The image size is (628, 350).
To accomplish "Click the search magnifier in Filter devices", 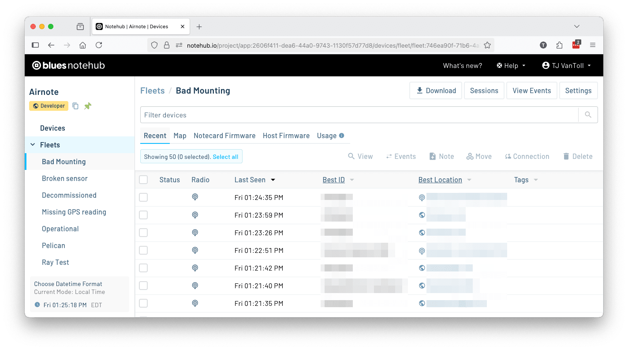I will tap(588, 115).
